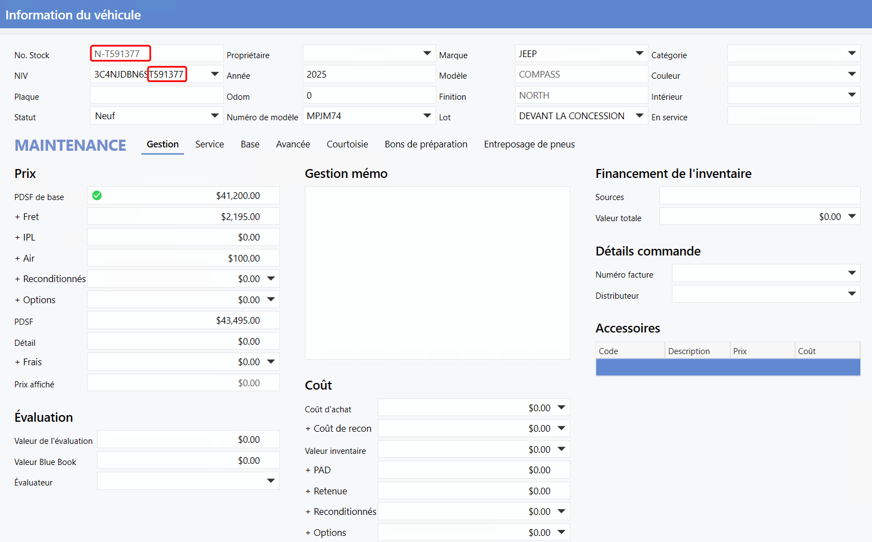Switch to the Service tab
This screenshot has height=542, width=872.
point(210,144)
